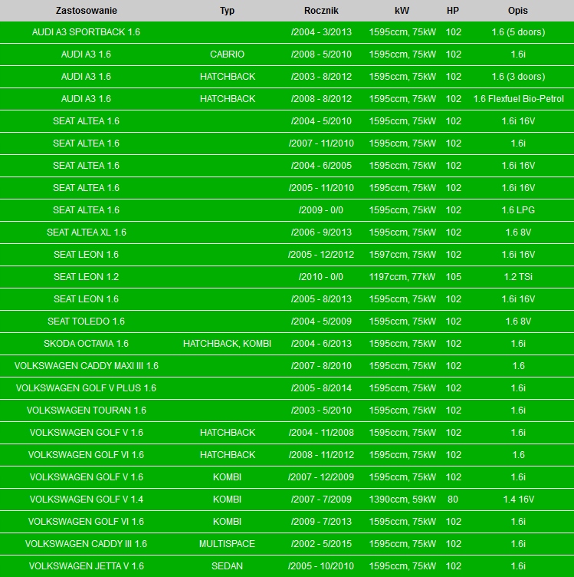Click the Zastosowanie column header
The height and width of the screenshot is (577, 574).
(87, 11)
